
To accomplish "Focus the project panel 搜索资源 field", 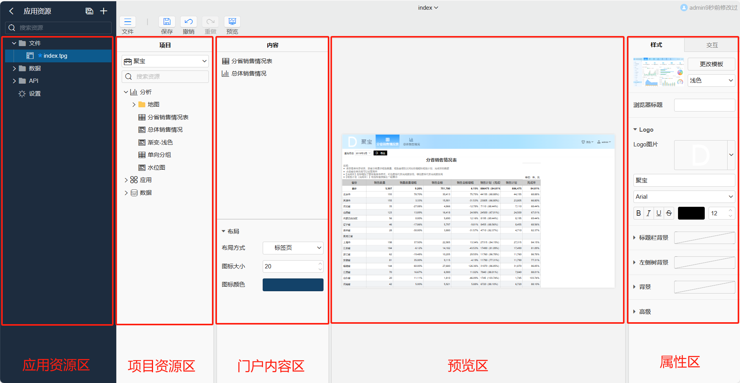I will (165, 77).
